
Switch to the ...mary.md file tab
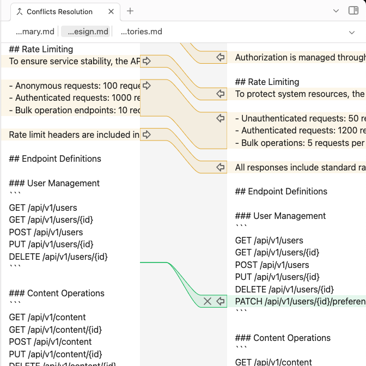point(35,32)
